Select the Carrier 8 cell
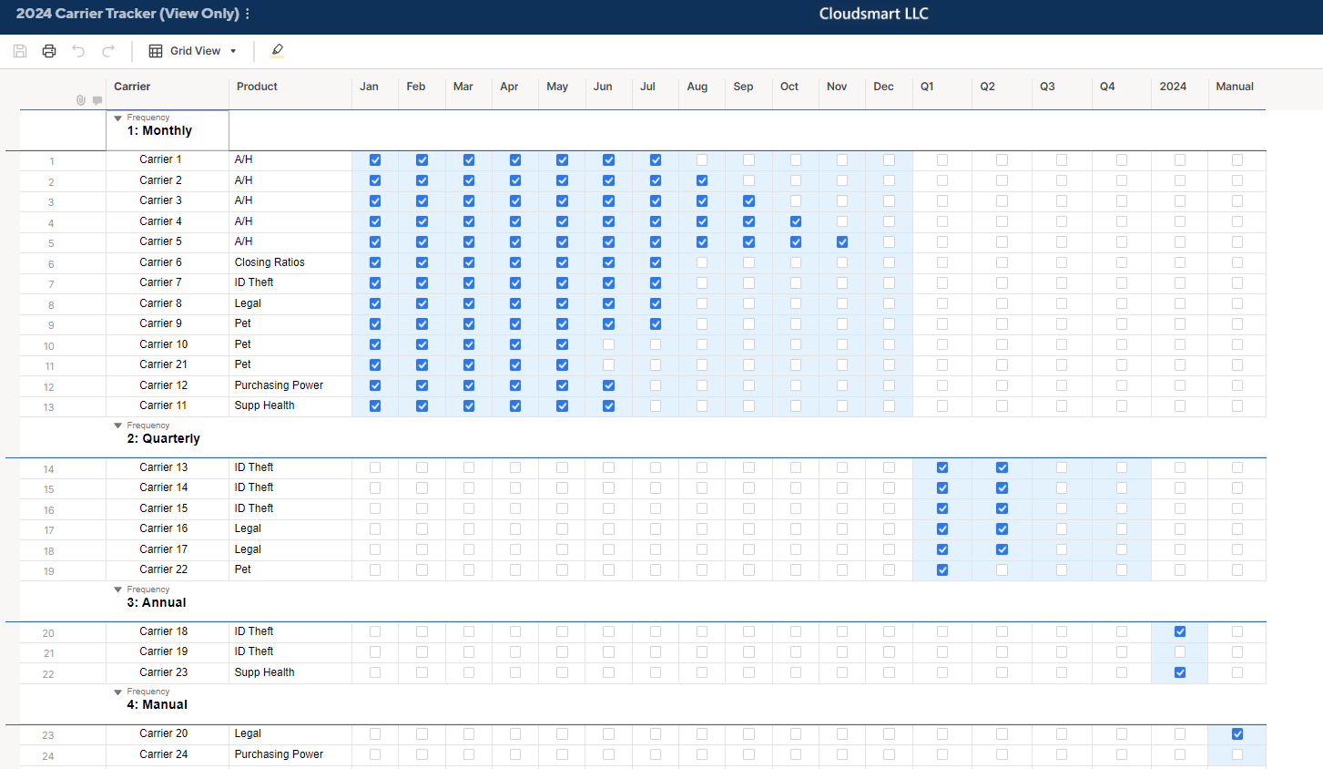The image size is (1323, 769). click(x=168, y=303)
